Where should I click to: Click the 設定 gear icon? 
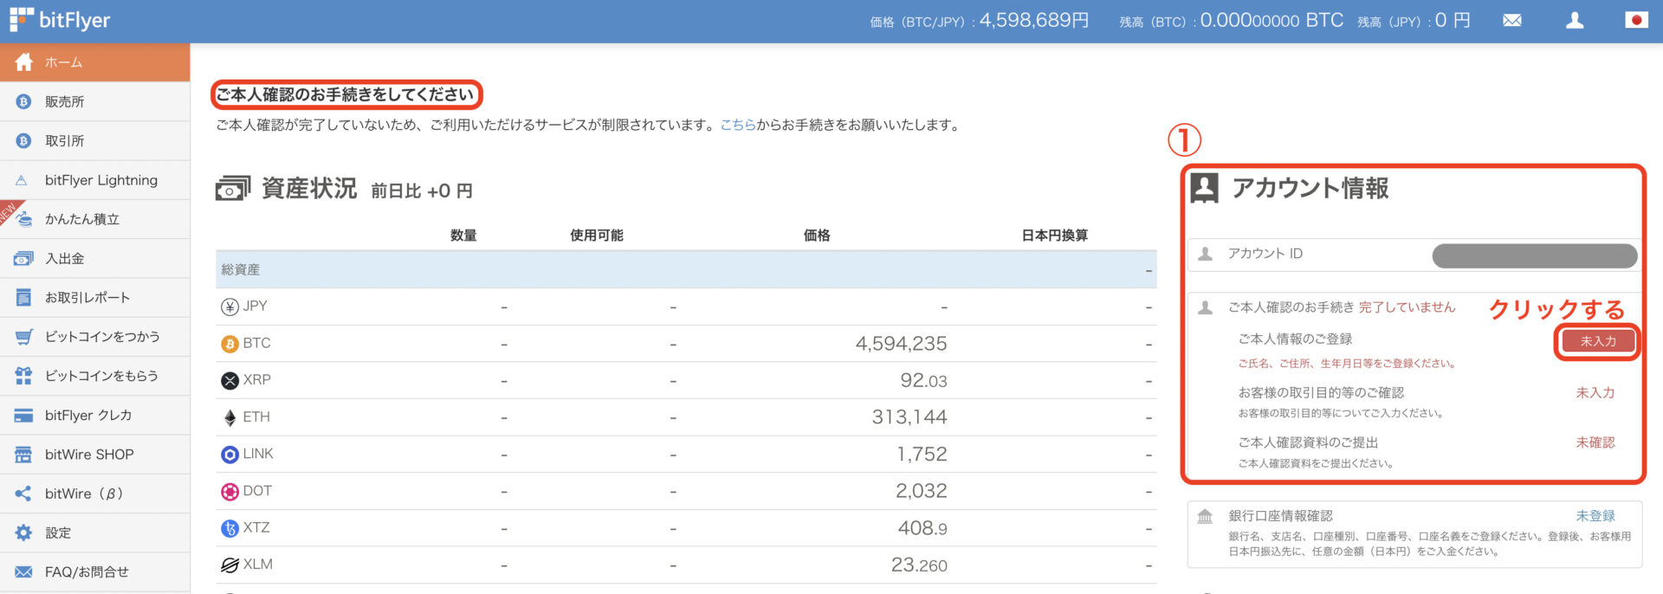point(23,533)
